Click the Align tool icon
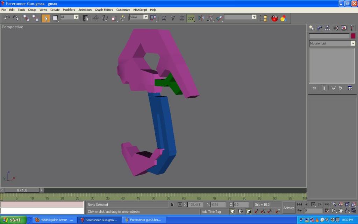This screenshot has width=358, height=224. click(x=219, y=18)
